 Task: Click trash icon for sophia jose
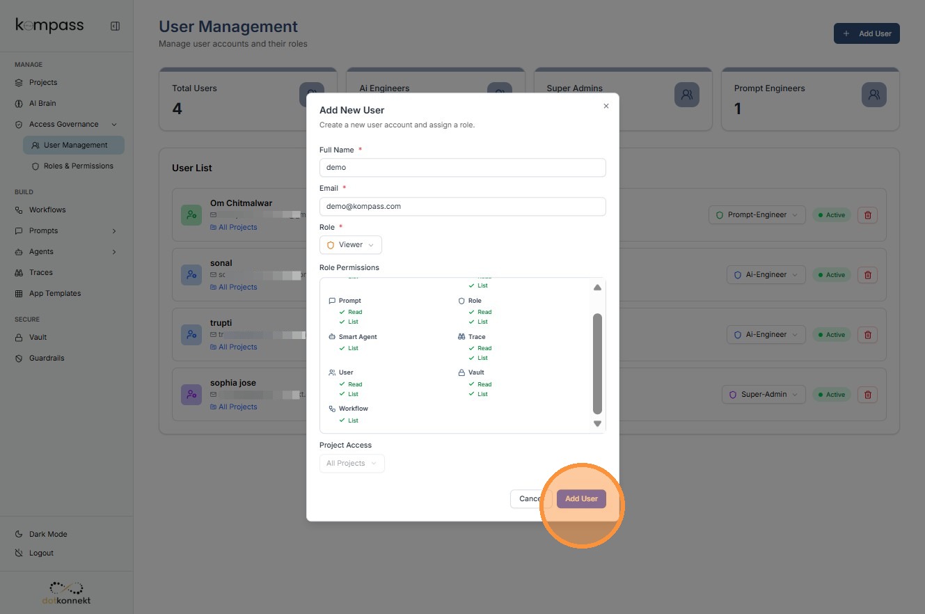point(867,395)
